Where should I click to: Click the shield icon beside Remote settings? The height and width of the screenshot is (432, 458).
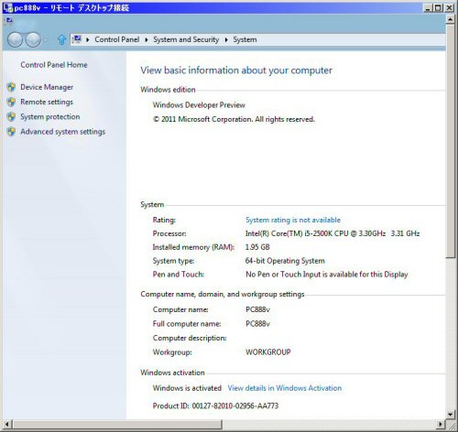pyautogui.click(x=11, y=102)
